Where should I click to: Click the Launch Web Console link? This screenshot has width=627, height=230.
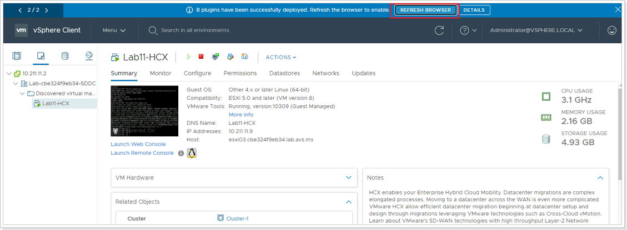[x=138, y=144]
